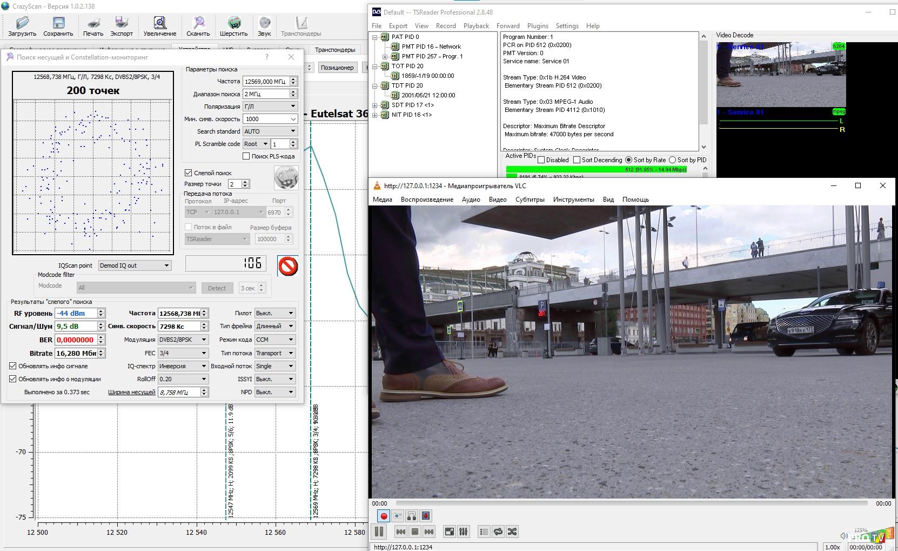Screen dimensions: 898x551
Task: Click the VLC record button
Action: click(x=384, y=516)
